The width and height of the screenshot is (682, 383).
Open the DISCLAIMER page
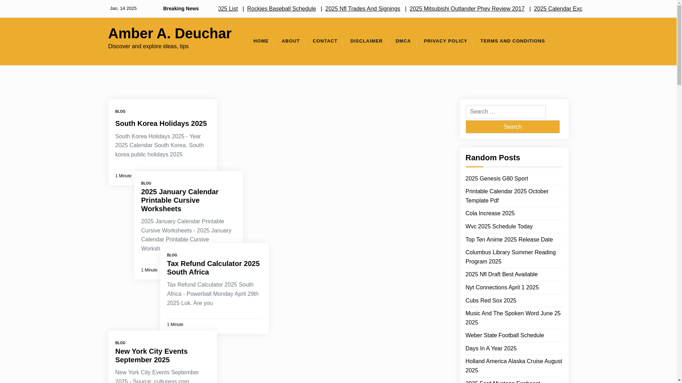click(x=366, y=41)
